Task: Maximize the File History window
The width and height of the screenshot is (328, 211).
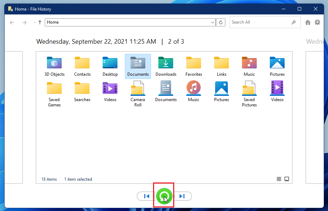Action: tap(299, 9)
